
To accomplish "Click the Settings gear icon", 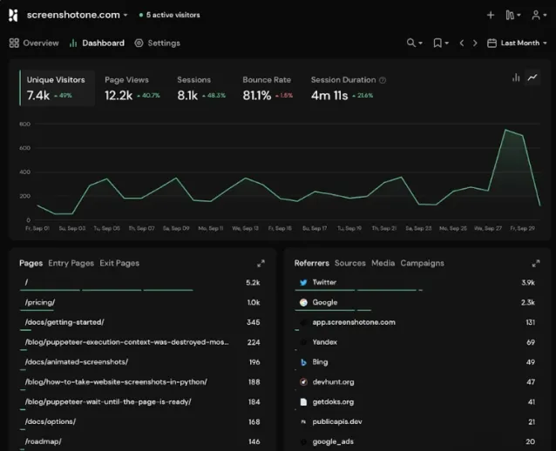I will (x=139, y=44).
